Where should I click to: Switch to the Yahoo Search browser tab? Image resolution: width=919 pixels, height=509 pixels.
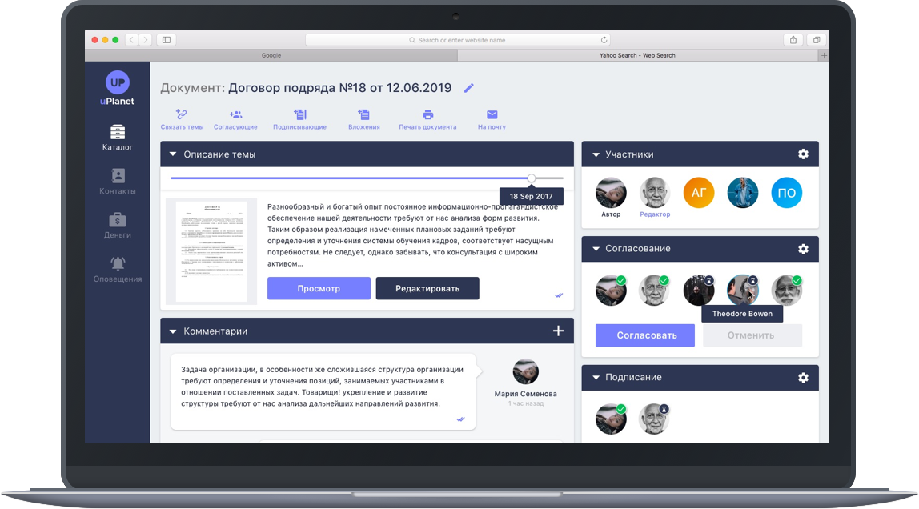[x=637, y=55]
